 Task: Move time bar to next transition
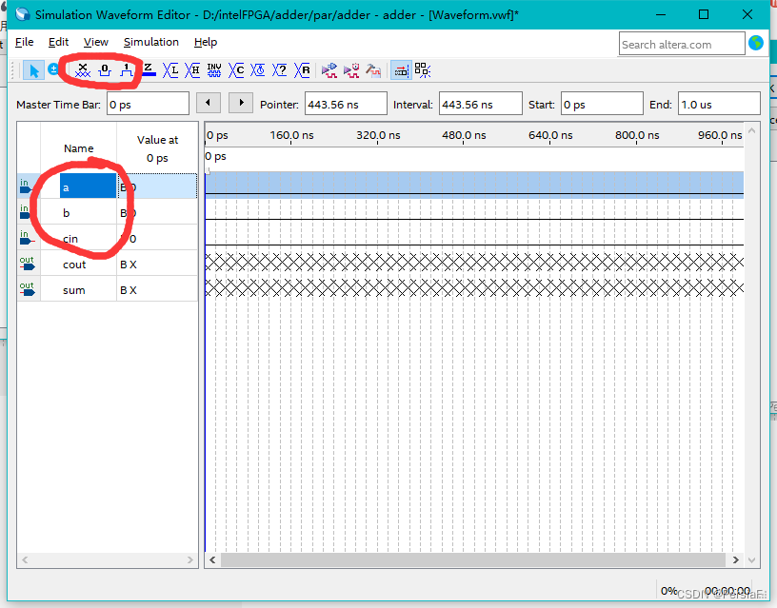[241, 103]
